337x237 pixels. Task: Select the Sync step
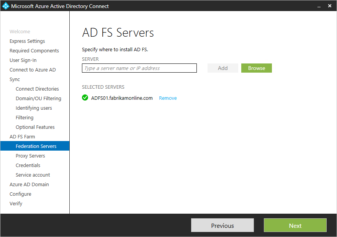tap(15, 80)
